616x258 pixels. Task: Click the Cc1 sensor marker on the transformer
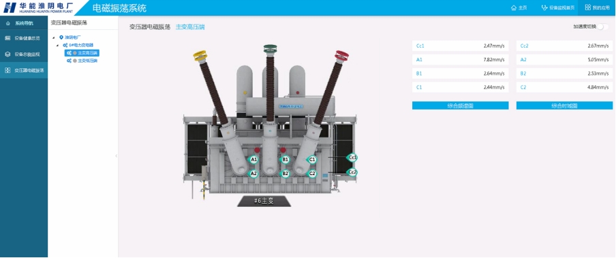pos(352,157)
